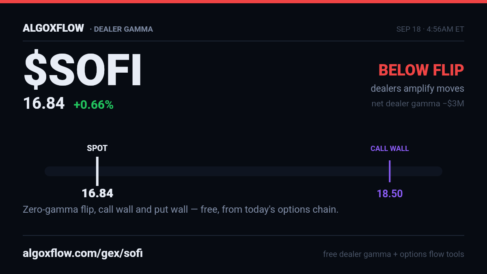Viewport: 487px width, 274px height.
Task: Select the dealers amplify moves text
Action: click(417, 88)
